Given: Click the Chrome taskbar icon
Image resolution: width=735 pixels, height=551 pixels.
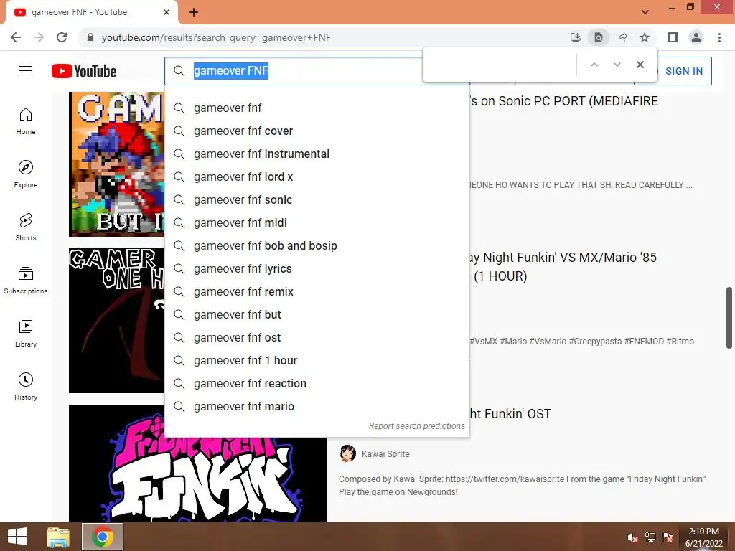Looking at the screenshot, I should (x=103, y=537).
